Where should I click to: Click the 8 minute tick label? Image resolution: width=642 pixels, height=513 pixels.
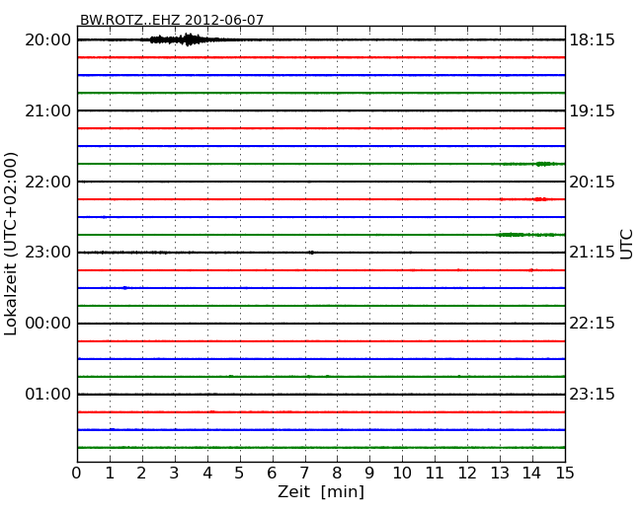337,474
